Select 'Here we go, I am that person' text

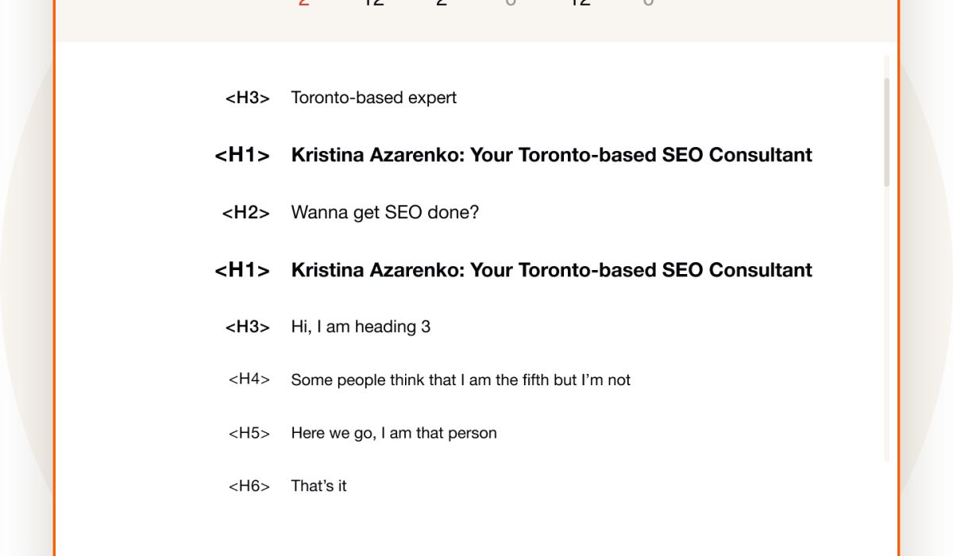tap(394, 433)
